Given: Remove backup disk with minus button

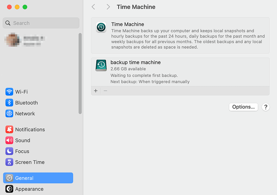Looking at the screenshot, I should [105, 91].
